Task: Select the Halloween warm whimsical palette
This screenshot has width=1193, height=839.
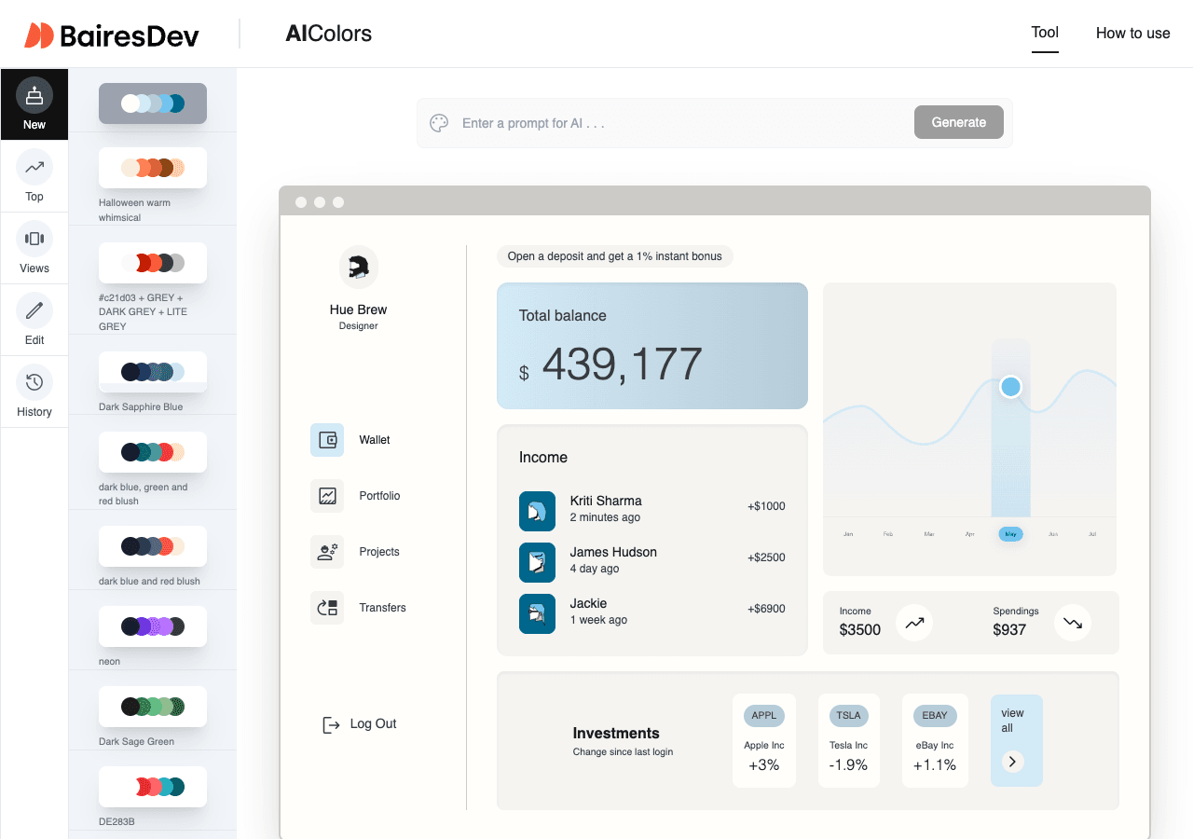Action: tap(153, 168)
